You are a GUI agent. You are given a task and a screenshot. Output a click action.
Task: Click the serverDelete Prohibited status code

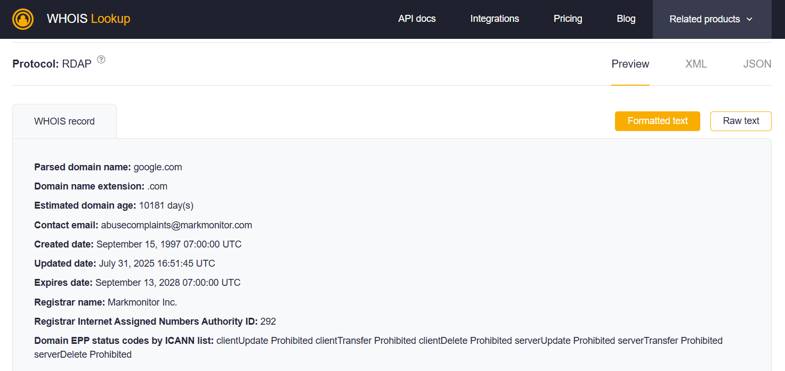(x=83, y=354)
